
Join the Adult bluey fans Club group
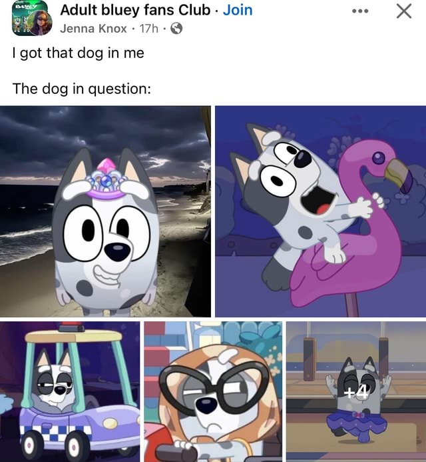click(238, 10)
